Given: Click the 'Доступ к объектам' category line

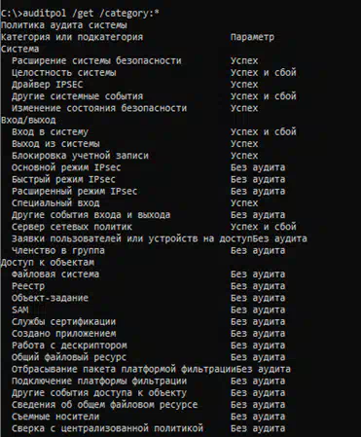Looking at the screenshot, I should click(48, 262).
